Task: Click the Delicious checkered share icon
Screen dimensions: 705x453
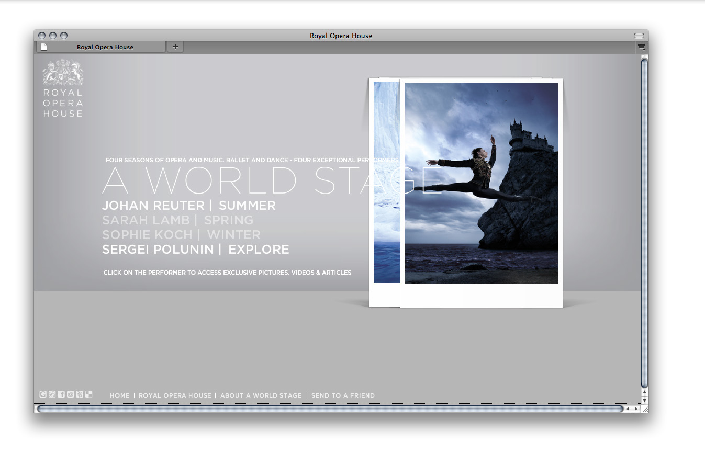Action: coord(89,394)
